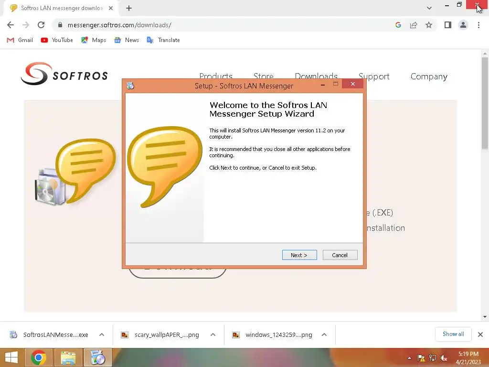Image resolution: width=489 pixels, height=367 pixels.
Task: Open the Store menu on Softros site
Action: tap(264, 75)
